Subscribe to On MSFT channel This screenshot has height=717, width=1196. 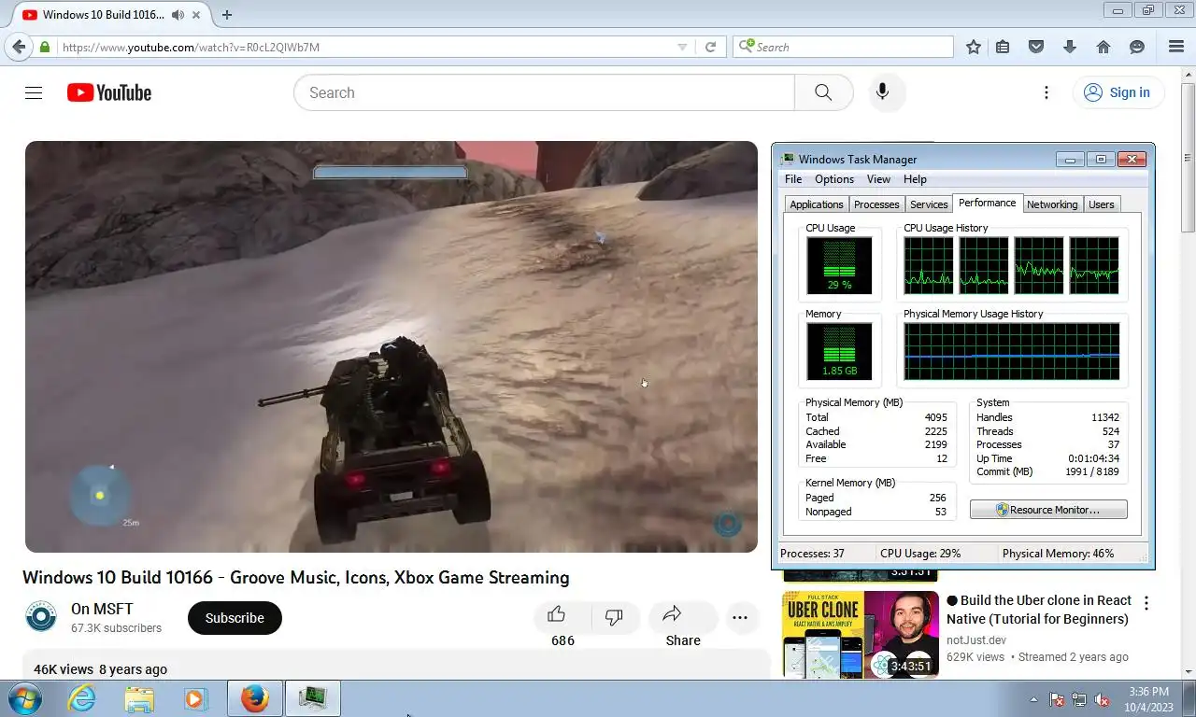click(235, 618)
